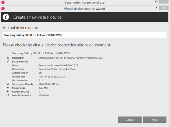Click the info icon in header

[6, 17]
